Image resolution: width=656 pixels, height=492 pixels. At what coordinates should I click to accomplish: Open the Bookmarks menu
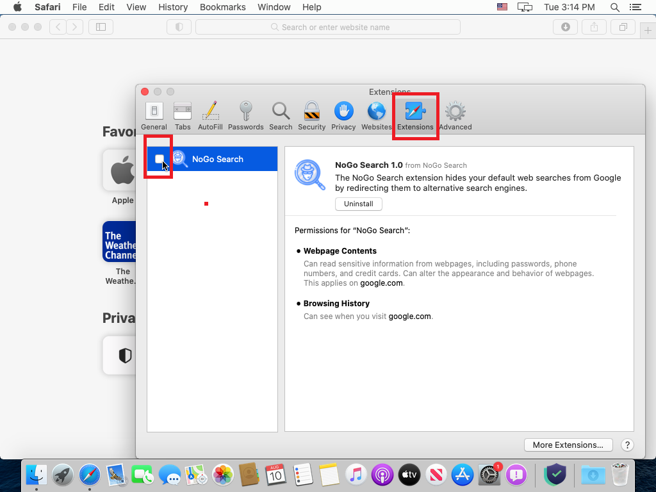point(222,7)
